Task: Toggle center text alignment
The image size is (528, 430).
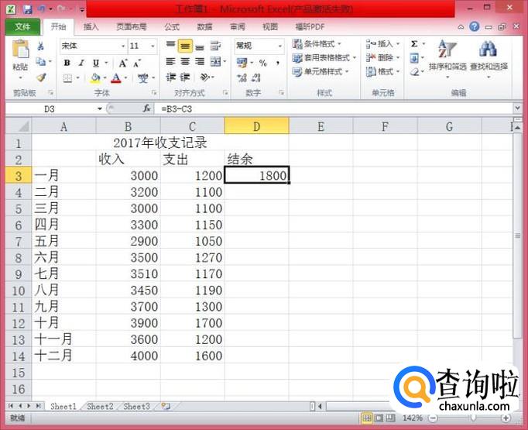Action: click(185, 61)
